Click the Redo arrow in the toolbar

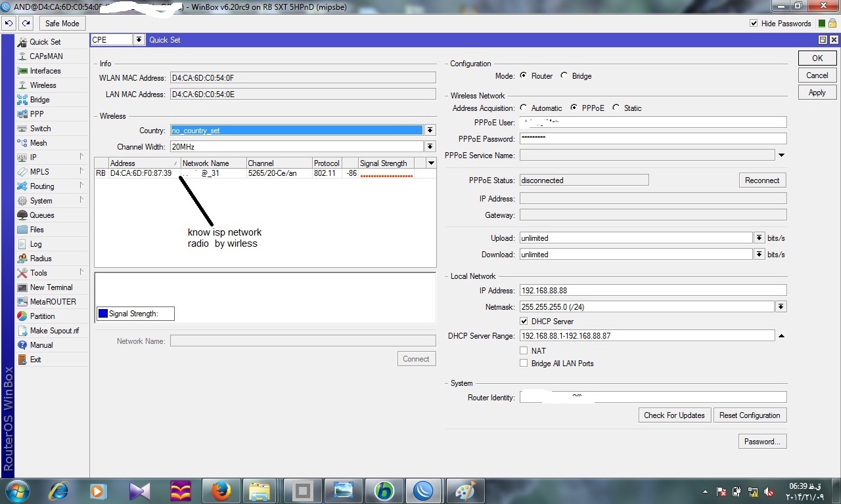(x=26, y=23)
